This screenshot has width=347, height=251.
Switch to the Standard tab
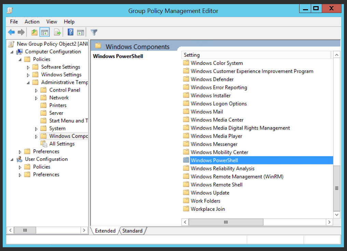(132, 231)
